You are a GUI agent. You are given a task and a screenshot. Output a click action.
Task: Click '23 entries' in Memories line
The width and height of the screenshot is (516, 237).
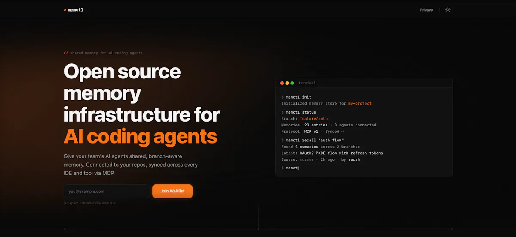(x=316, y=125)
